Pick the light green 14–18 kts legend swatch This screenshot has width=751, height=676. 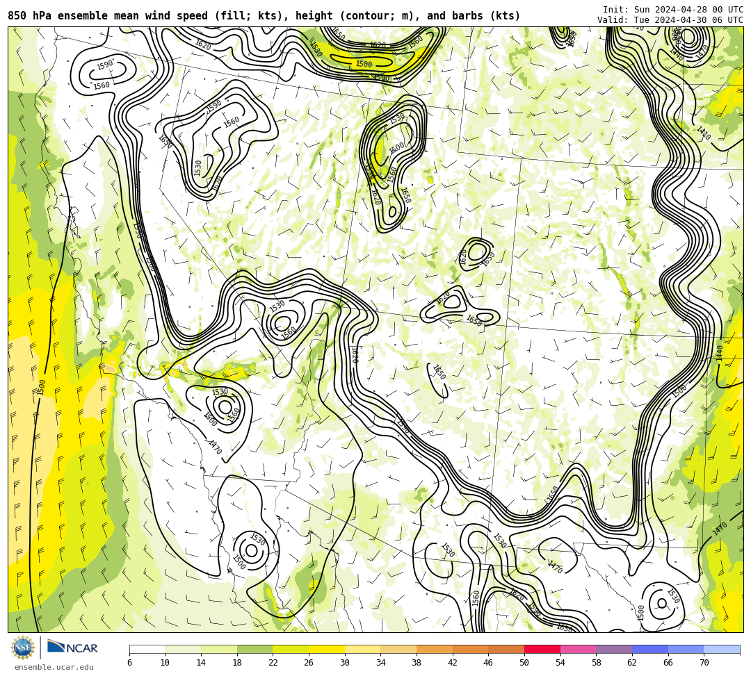pyautogui.click(x=219, y=649)
